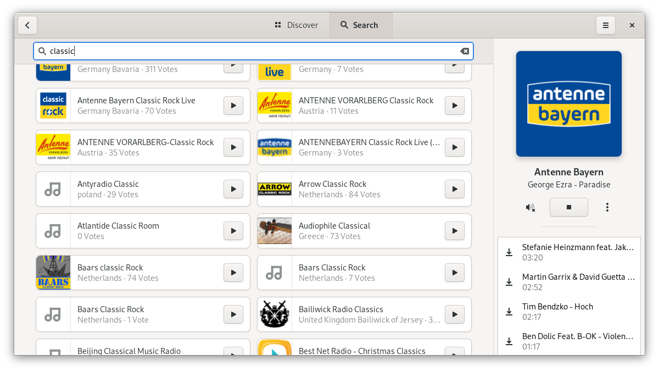This screenshot has height=371, width=659.
Task: Toggle mute with the speaker icon
Action: click(530, 207)
